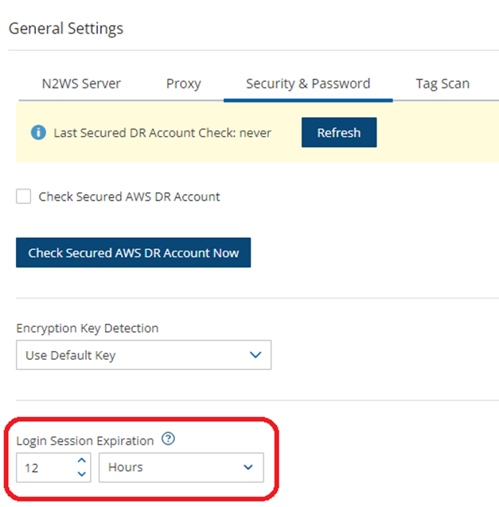Click the blue info icon in the banner
The image size is (499, 507).
[38, 133]
